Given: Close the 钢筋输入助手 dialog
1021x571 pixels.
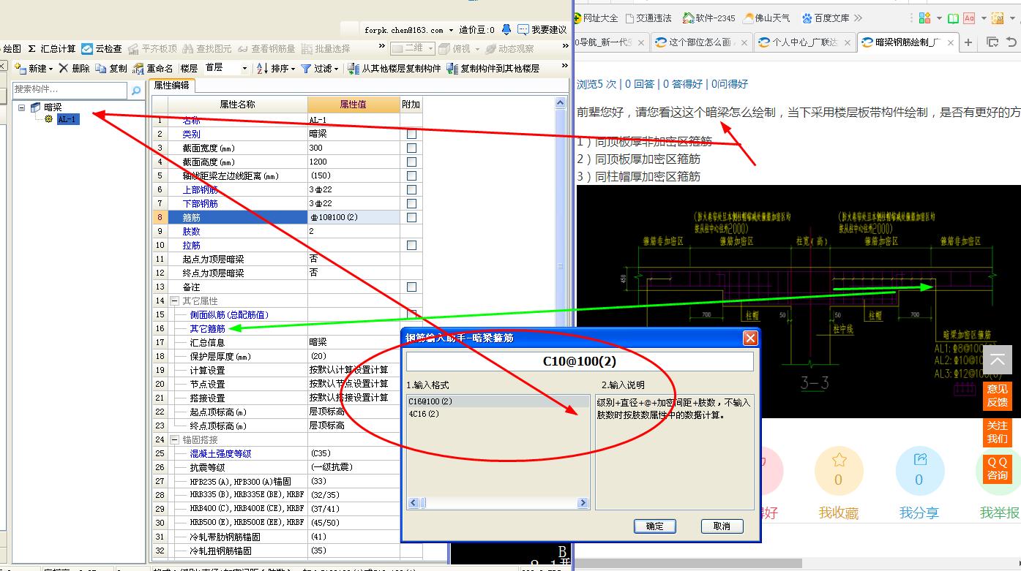Looking at the screenshot, I should (750, 338).
